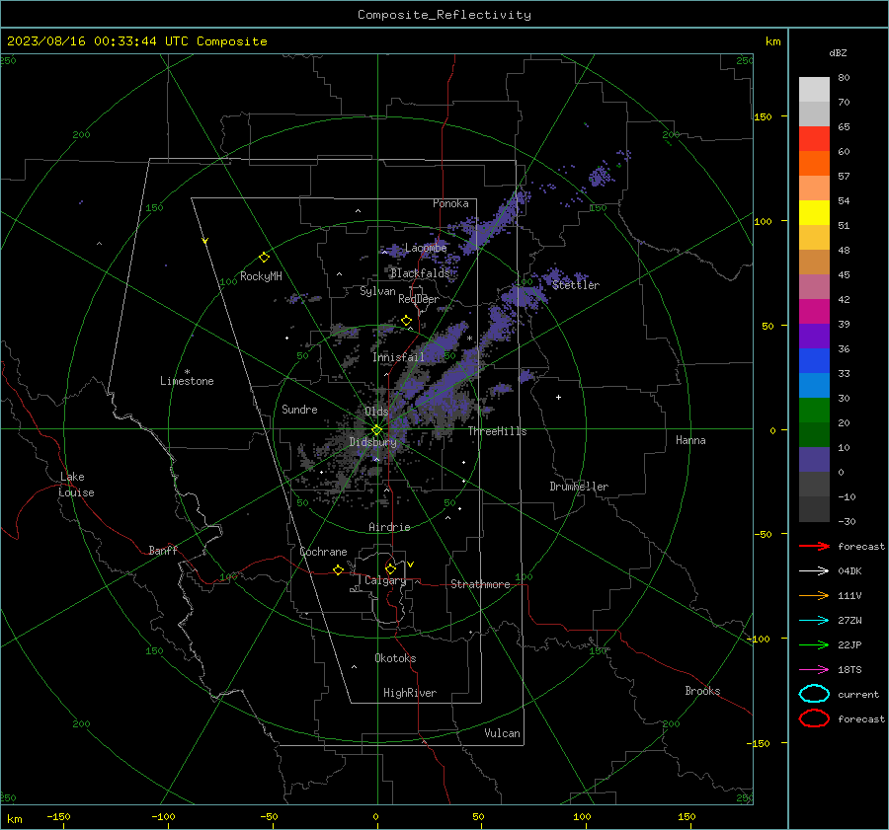Screen dimensions: 889x830
Task: Click the red 65 dBZ swatch
Action: pos(814,139)
